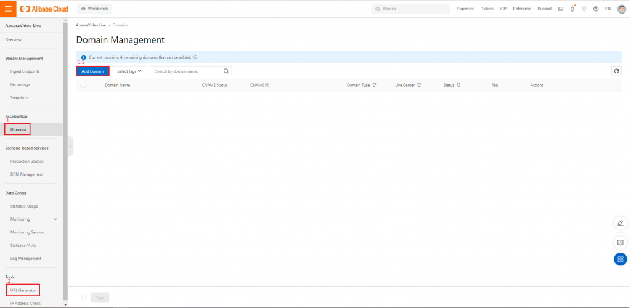Click Add Domain button

[x=92, y=71]
